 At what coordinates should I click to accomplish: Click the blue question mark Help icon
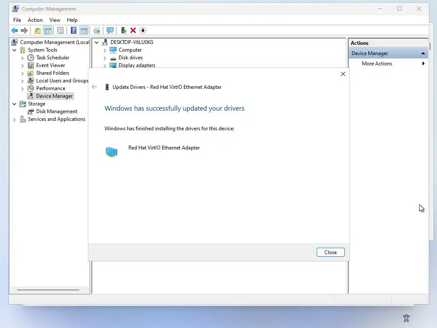73,30
